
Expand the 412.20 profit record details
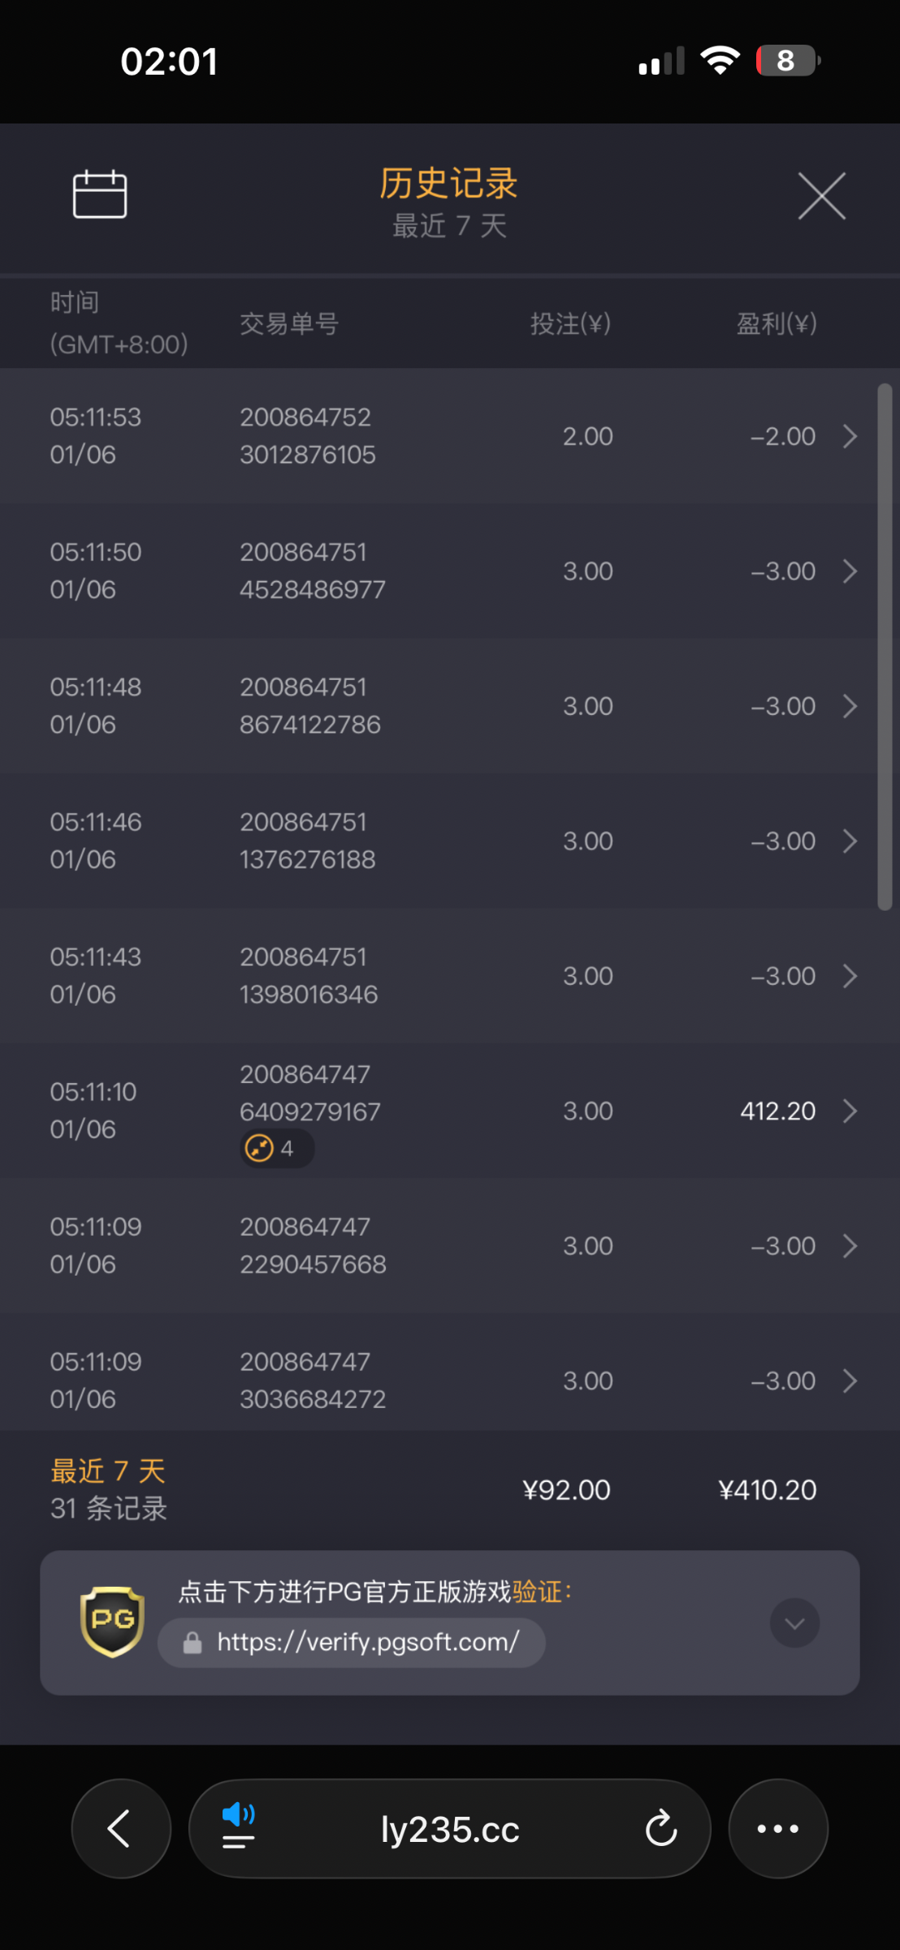pos(850,1111)
